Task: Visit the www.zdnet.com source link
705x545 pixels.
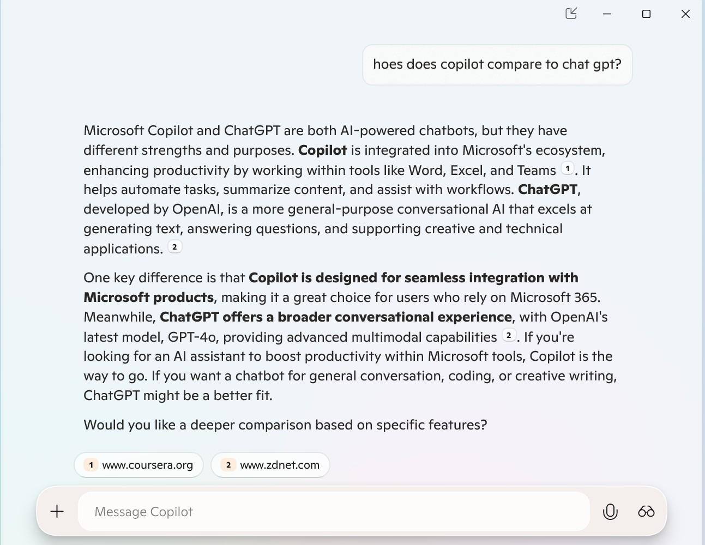Action: coord(279,465)
